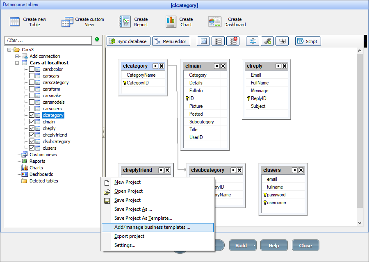
Task: Open Create custom View tool
Action: pos(67,22)
